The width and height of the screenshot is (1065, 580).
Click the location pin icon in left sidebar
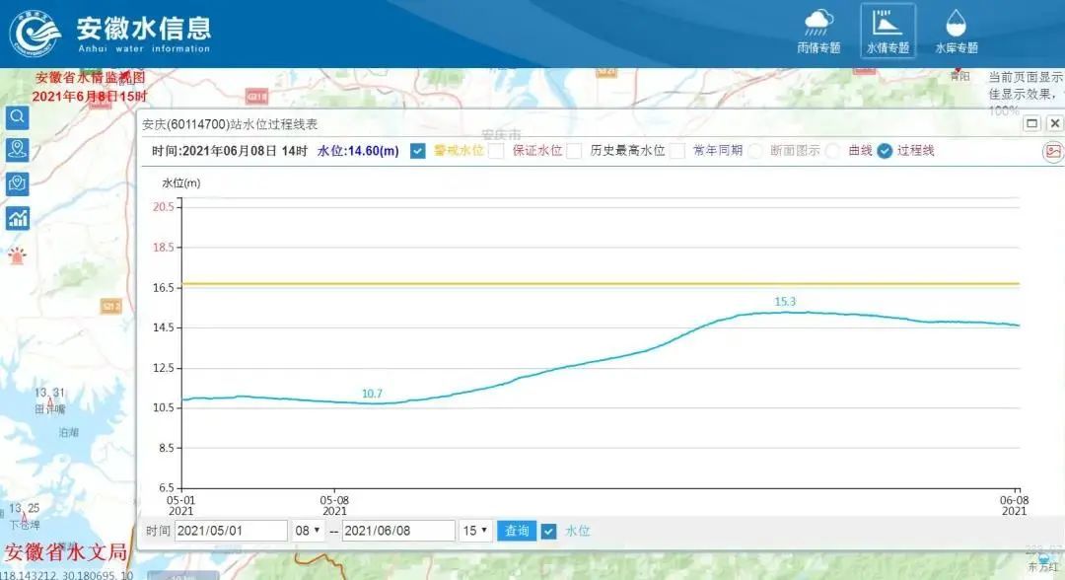coord(18,150)
